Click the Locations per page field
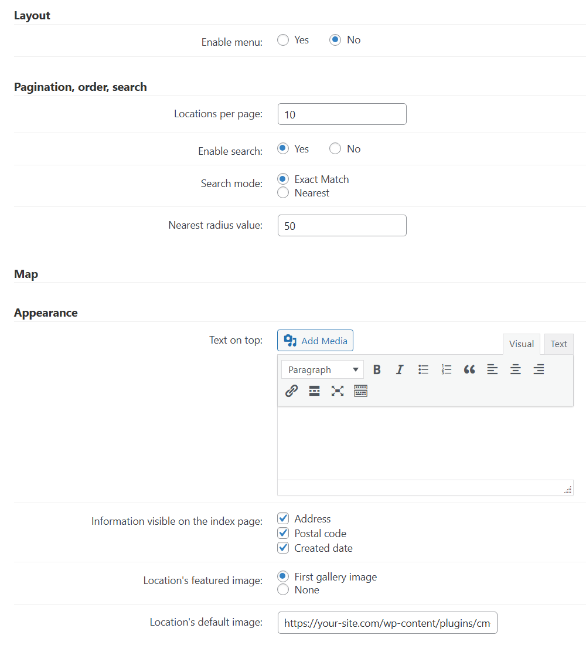 pos(342,114)
